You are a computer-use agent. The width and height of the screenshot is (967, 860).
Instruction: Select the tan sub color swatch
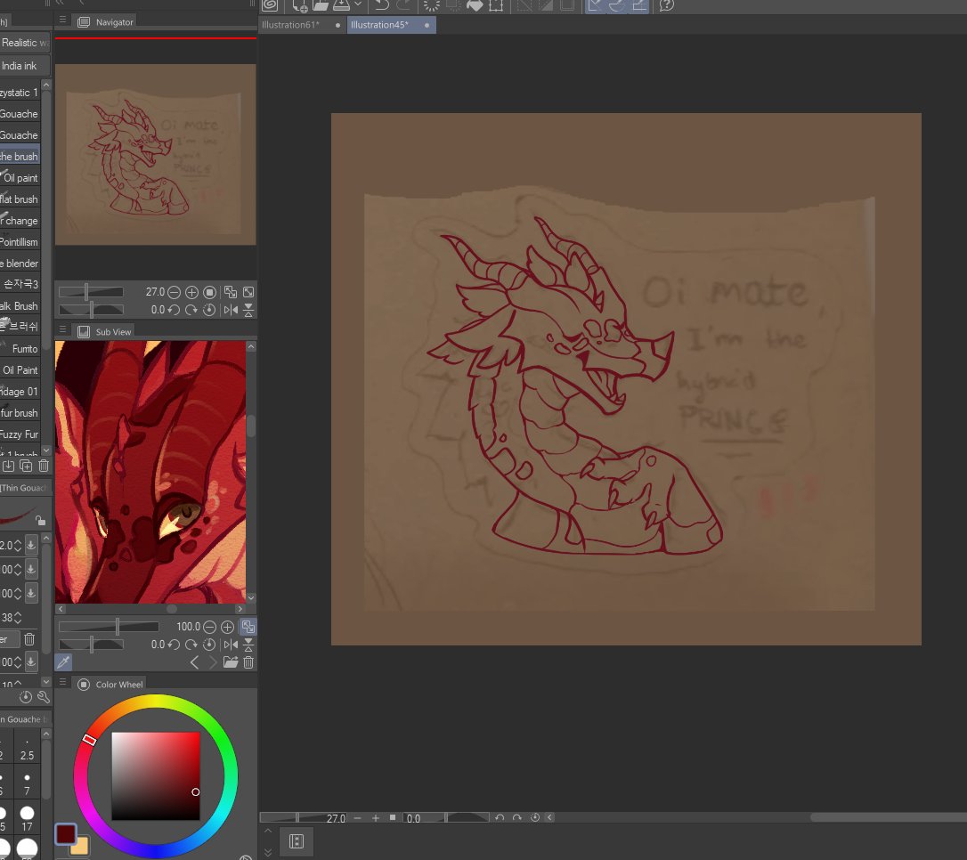[81, 847]
